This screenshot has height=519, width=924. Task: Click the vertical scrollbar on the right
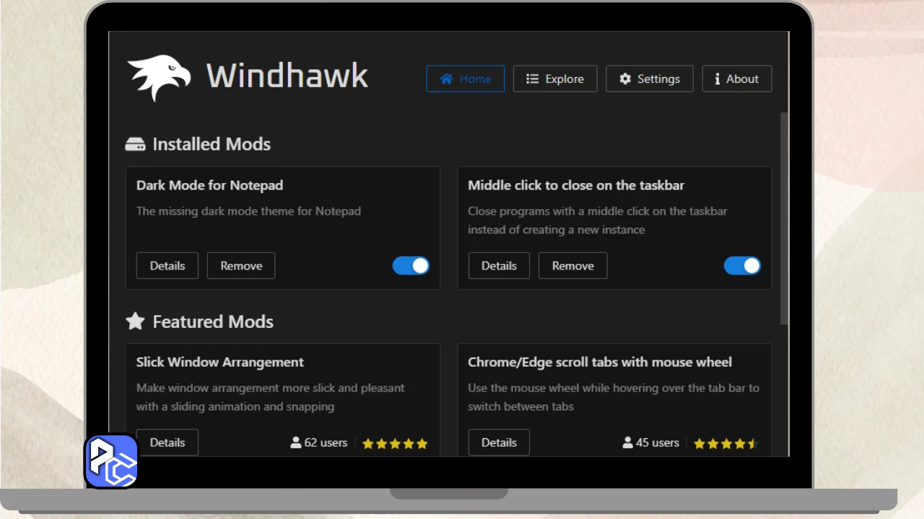[x=784, y=216]
